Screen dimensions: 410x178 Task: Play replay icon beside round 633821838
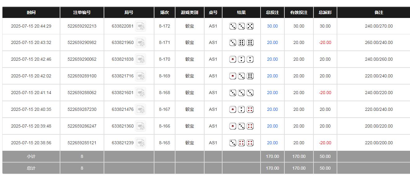pyautogui.click(x=140, y=59)
